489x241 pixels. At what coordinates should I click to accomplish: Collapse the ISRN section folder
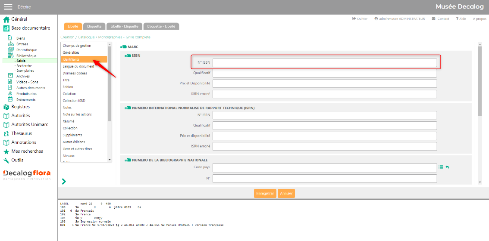[128, 108]
